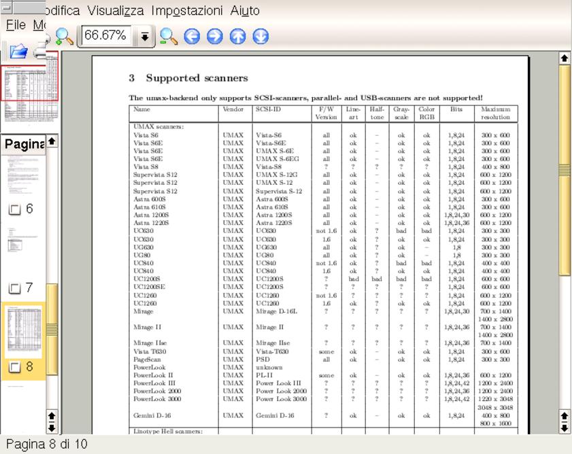Screen dimensions: 572x454
Task: Go forward using the right arrow icon
Action: (x=215, y=36)
